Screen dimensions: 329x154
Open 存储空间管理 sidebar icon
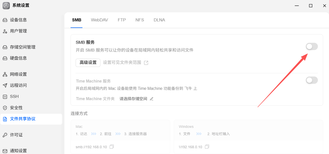click(x=5, y=47)
